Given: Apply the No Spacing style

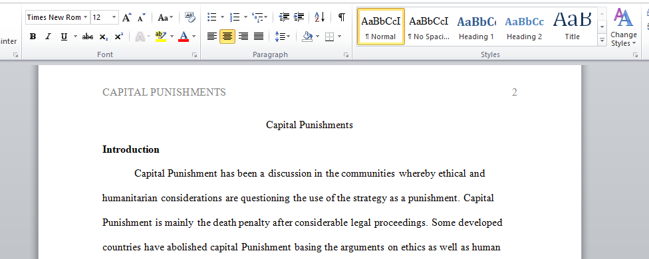Looking at the screenshot, I should [x=429, y=27].
